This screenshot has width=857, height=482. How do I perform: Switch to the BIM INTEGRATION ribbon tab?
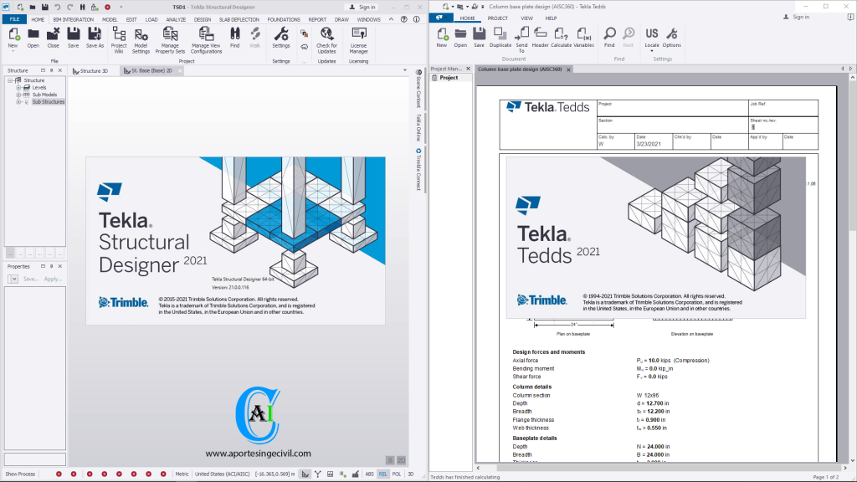[72, 19]
